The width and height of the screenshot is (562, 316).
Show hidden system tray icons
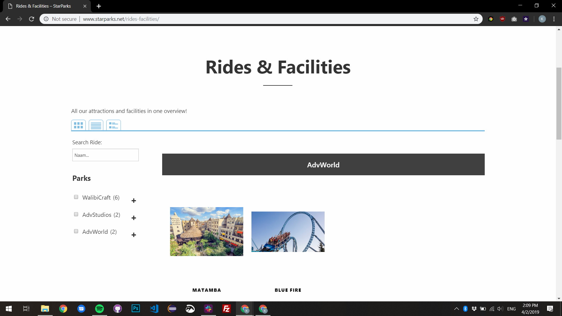457,309
